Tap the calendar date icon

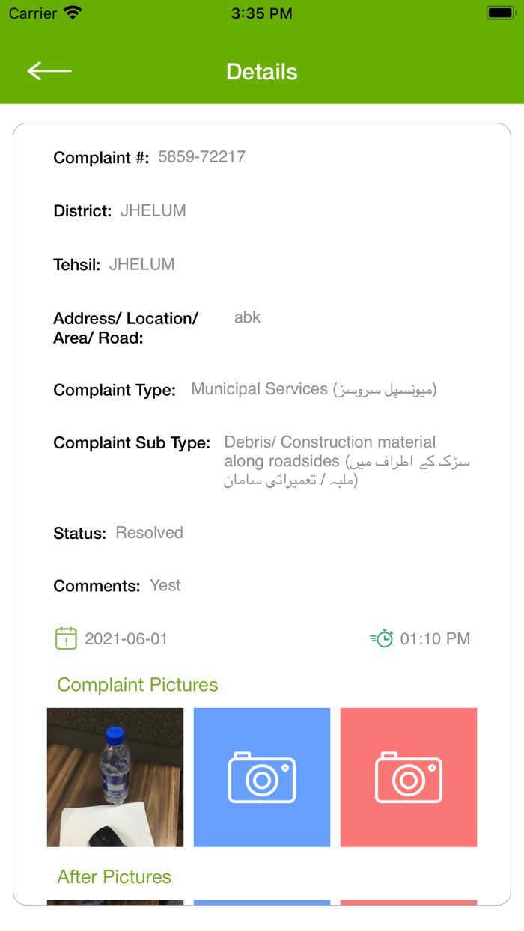66,638
